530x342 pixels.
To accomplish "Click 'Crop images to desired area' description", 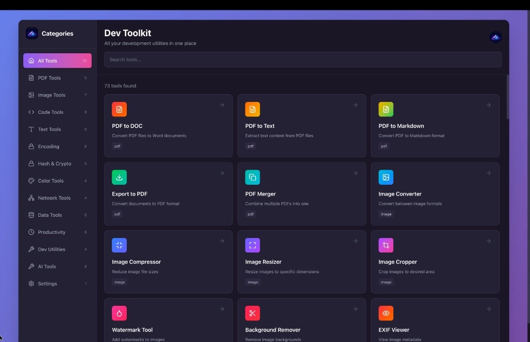I will 406,272.
